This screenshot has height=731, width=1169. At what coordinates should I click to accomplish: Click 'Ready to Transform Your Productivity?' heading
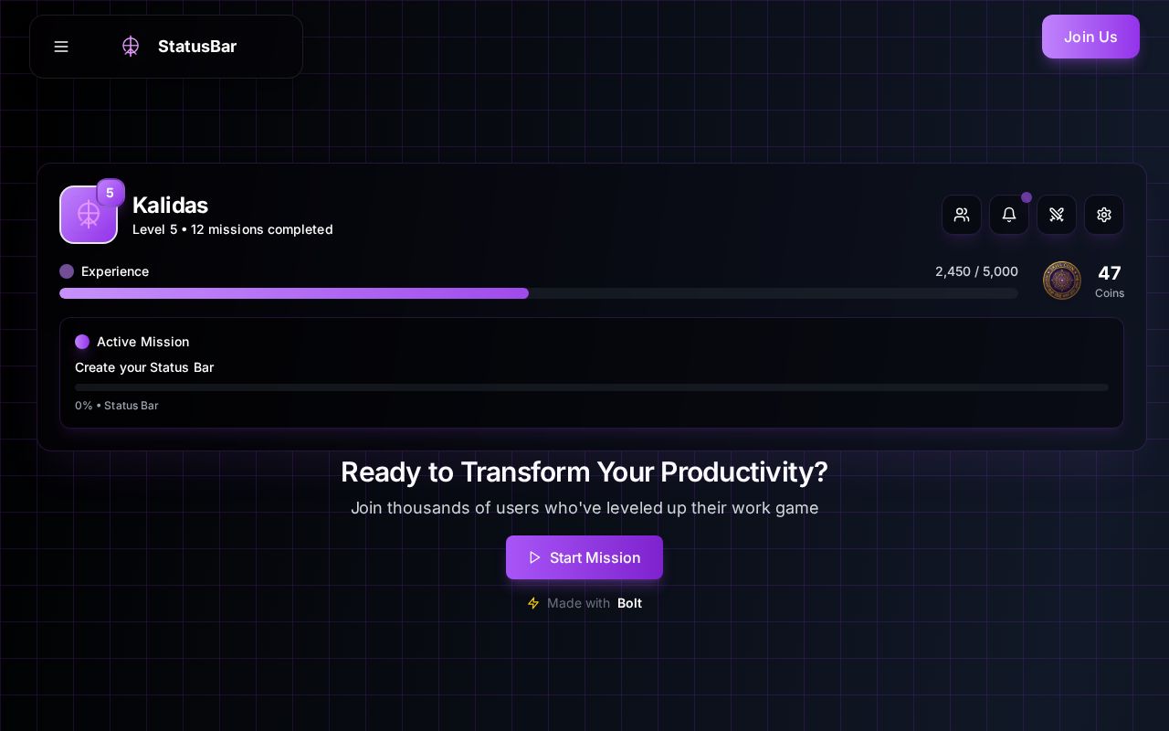coord(584,471)
